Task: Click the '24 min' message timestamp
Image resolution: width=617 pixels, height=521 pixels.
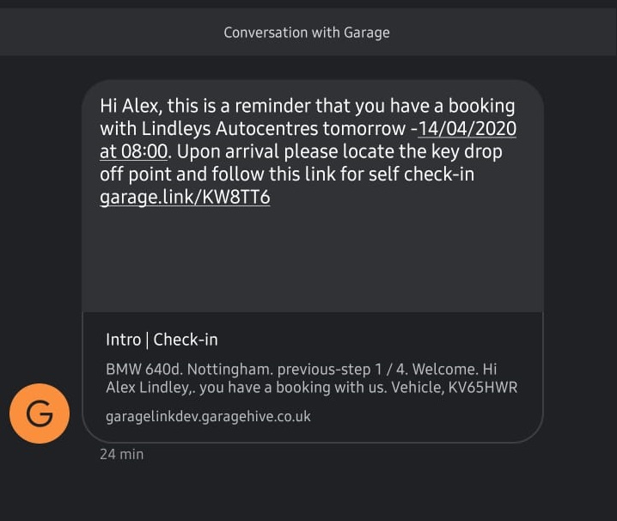Action: pos(121,453)
